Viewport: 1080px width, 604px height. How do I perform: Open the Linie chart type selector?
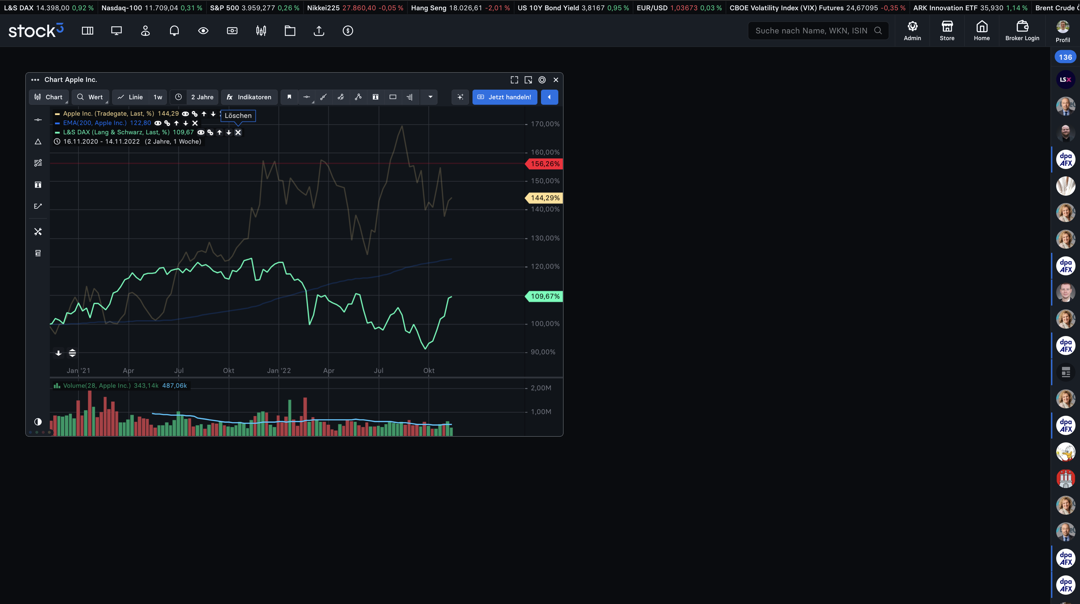point(130,97)
